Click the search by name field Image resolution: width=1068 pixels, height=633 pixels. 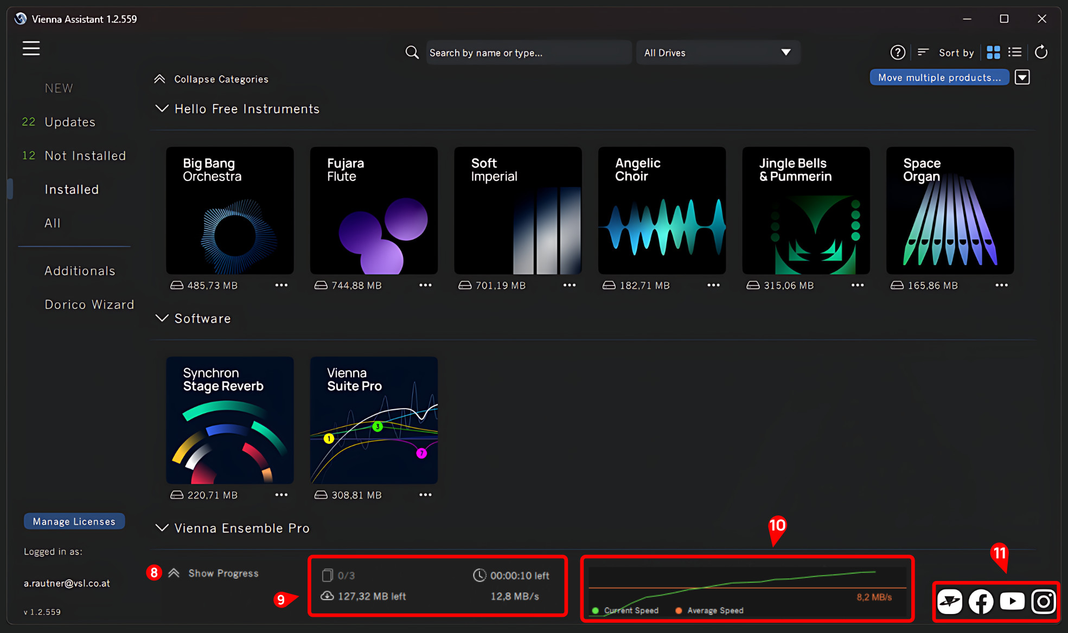(x=528, y=53)
